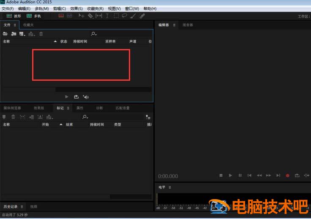Screen dimensions: 311x219
Task: Click the Merge Selected Markers icon
Action: (x=22, y=117)
